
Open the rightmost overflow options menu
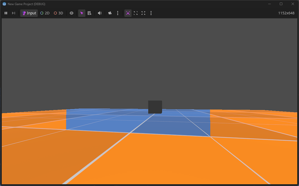[x=151, y=13]
